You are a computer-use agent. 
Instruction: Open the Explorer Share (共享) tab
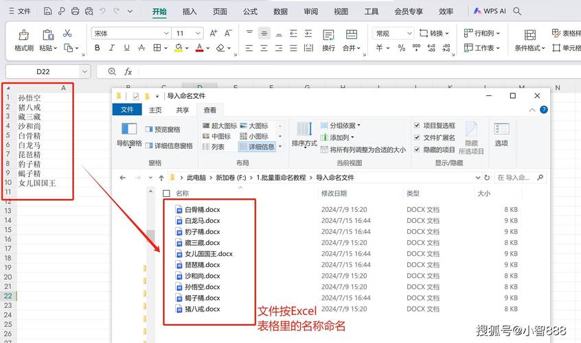point(182,110)
